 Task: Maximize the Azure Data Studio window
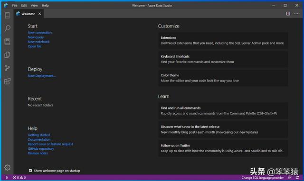tap(285, 5)
